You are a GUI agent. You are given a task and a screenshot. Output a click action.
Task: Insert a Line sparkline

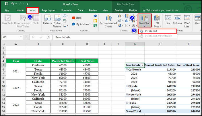click(168, 19)
